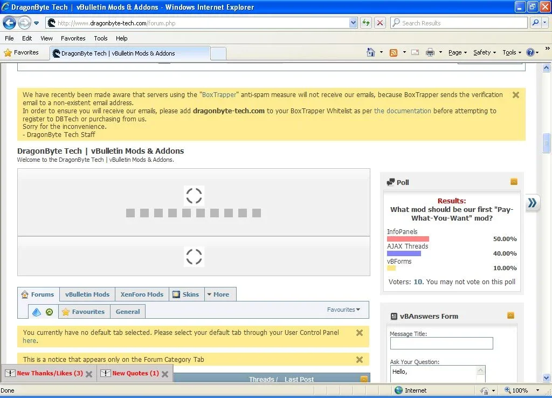Click the page vertical scrollbar thumb
Viewport: 552px width, 398px height.
coord(547,143)
